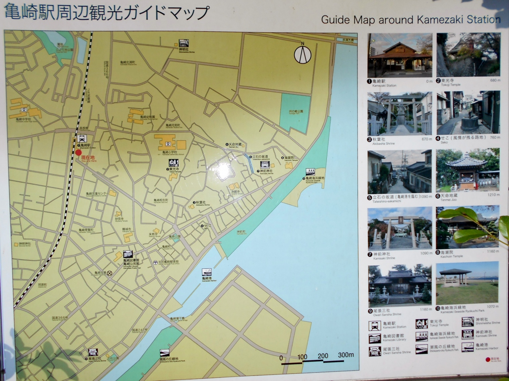Select the Kamezaki Harbor ship icon on the map

tap(207, 272)
